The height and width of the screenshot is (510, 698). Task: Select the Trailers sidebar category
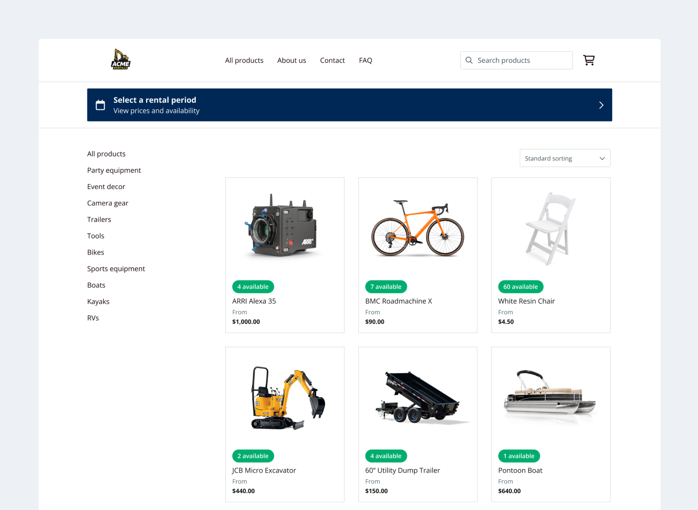(x=99, y=219)
